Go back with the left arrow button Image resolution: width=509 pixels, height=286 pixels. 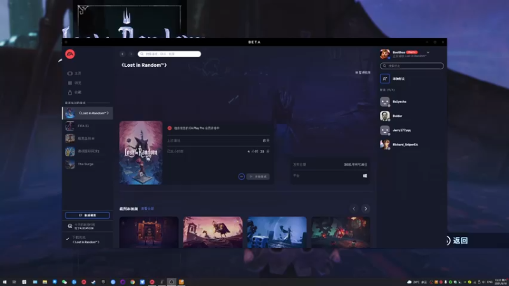tap(122, 54)
